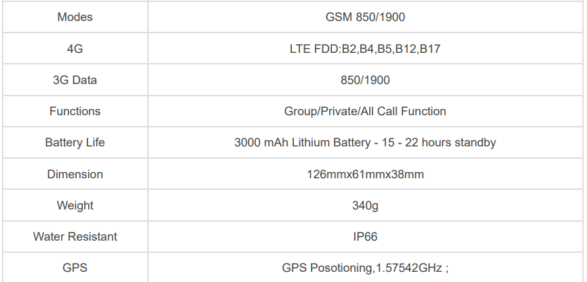This screenshot has height=282, width=587.
Task: Click the IP66 rating value
Action: 365,237
